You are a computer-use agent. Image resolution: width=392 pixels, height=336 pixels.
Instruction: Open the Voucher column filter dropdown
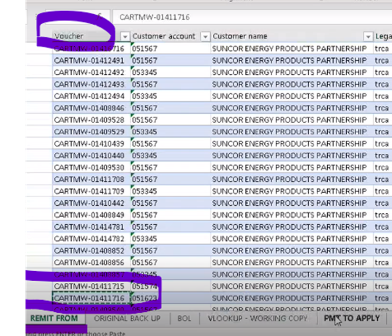point(125,37)
